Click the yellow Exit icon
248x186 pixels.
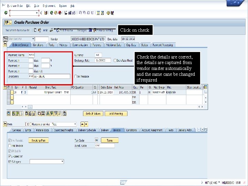[x=56, y=13]
